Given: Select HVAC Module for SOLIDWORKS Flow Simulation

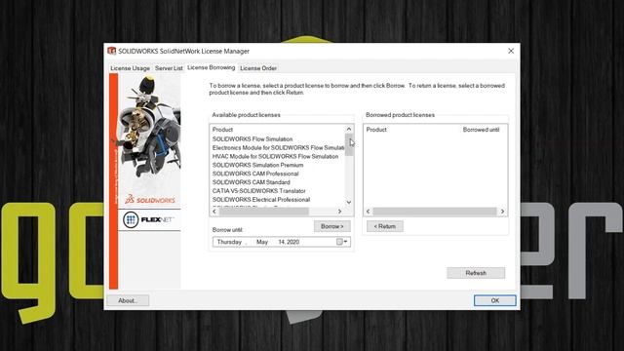Looking at the screenshot, I should click(x=275, y=156).
